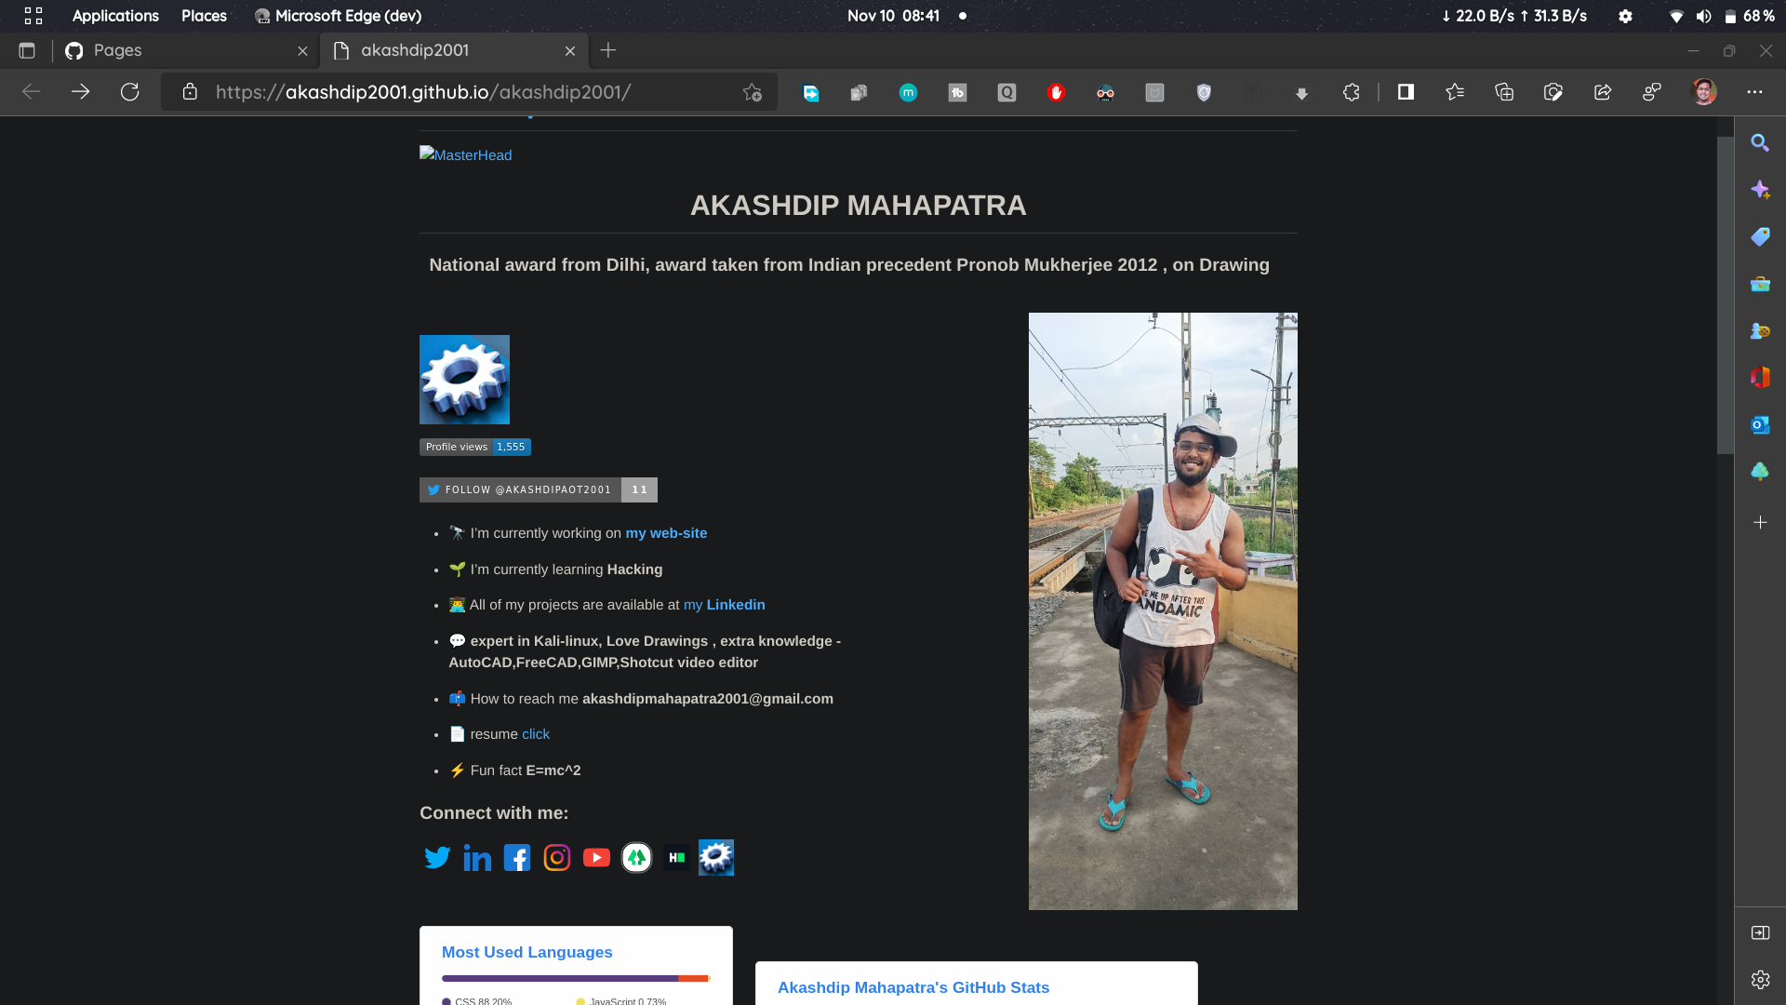Expand the Applications menu in top bar
Screen dimensions: 1786x1005
coord(115,16)
